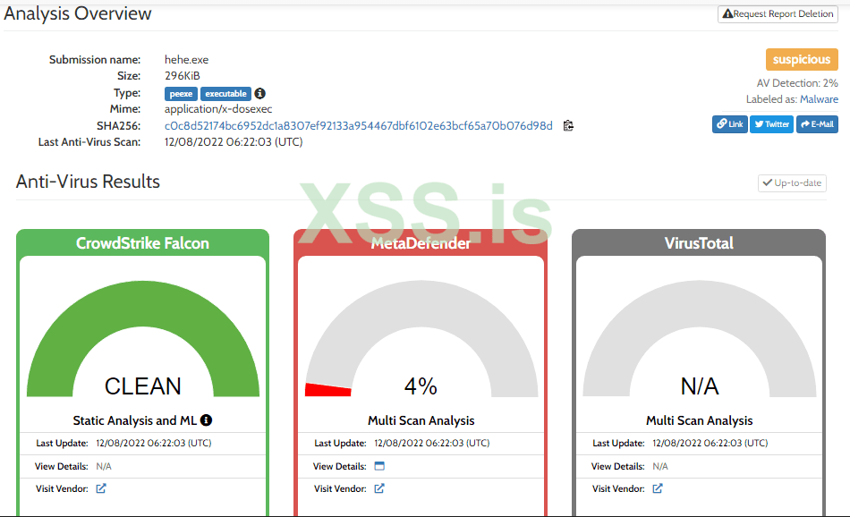The image size is (850, 517).
Task: Click CrowdStrike Last Update timestamp
Action: [153, 443]
